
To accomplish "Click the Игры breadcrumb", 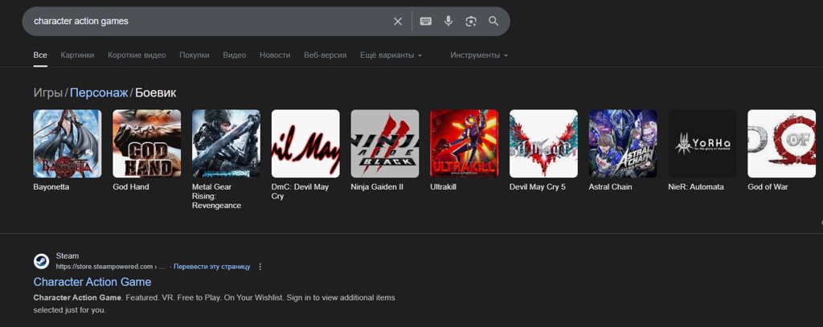I will [48, 93].
